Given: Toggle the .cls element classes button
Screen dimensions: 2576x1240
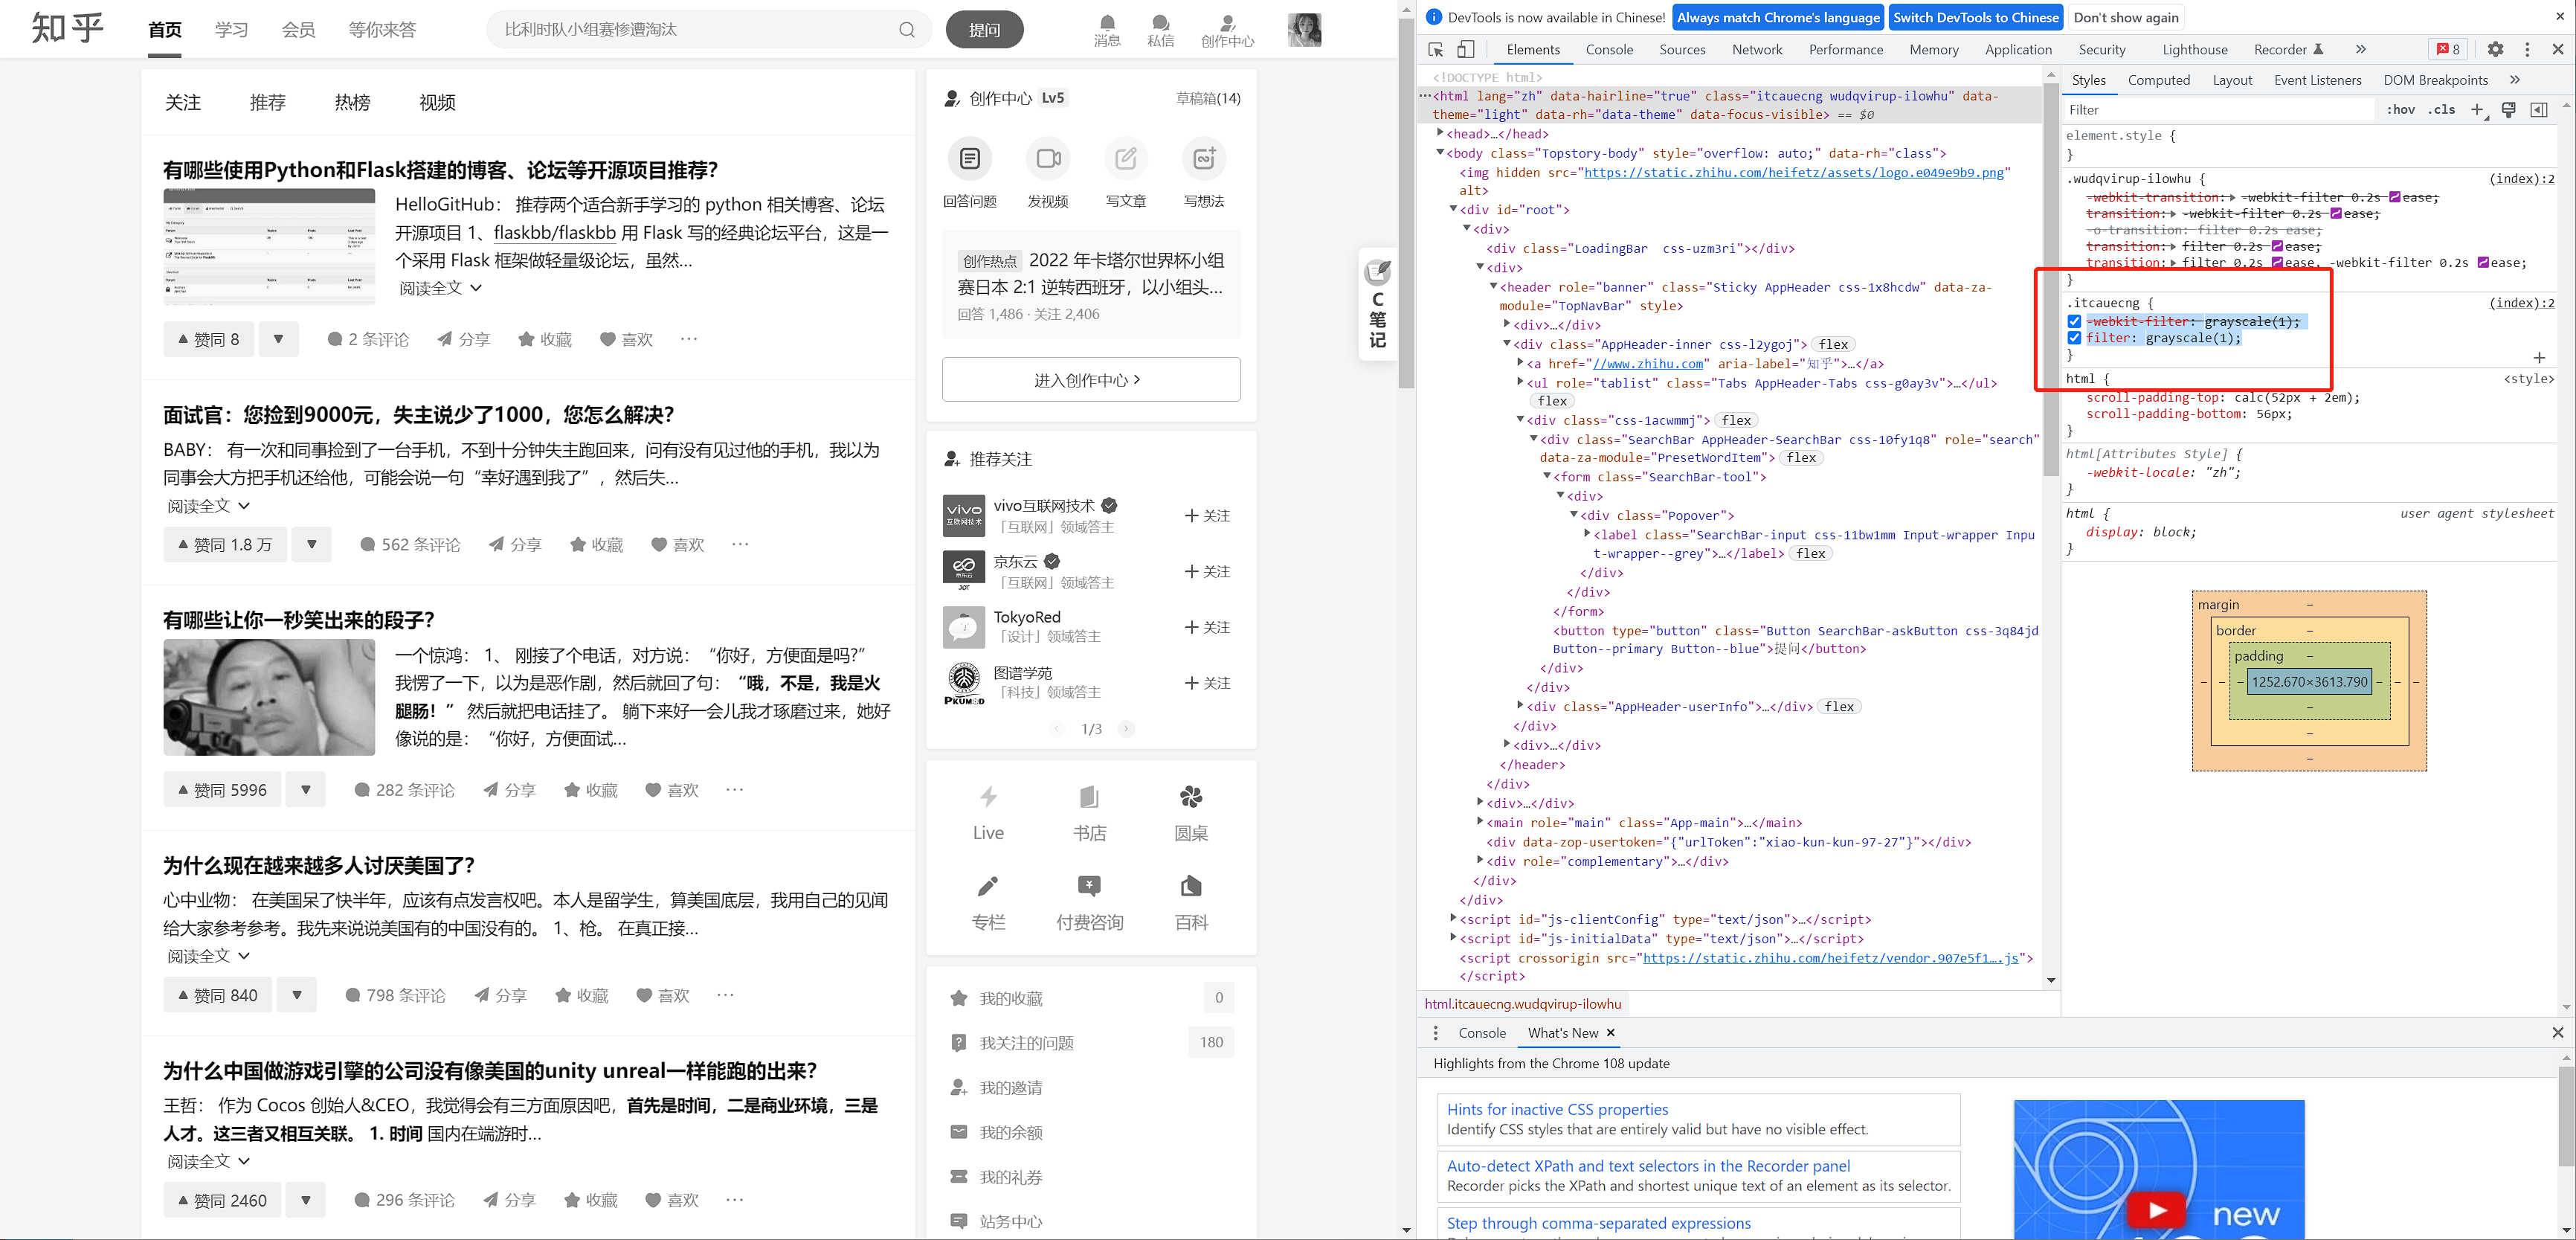Looking at the screenshot, I should (x=2441, y=110).
